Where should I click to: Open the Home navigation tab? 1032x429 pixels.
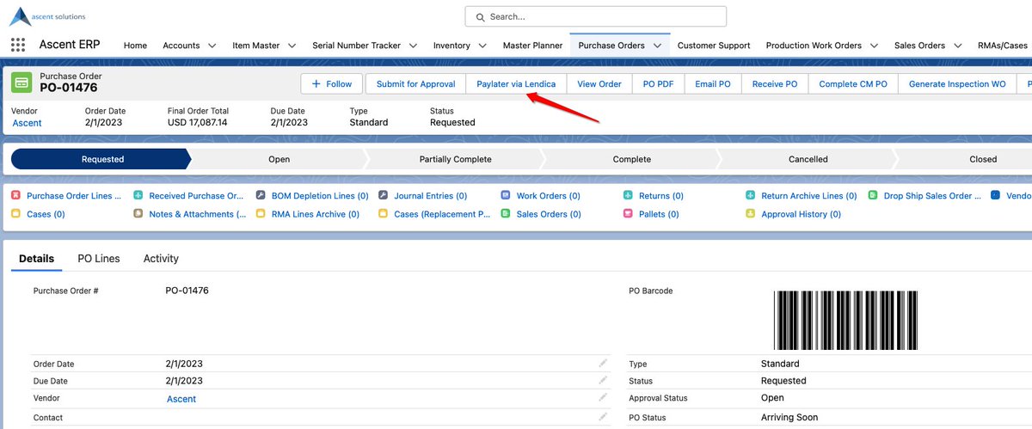point(135,46)
